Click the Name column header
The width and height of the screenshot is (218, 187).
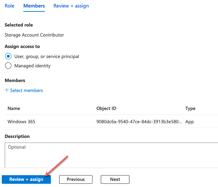click(14, 108)
